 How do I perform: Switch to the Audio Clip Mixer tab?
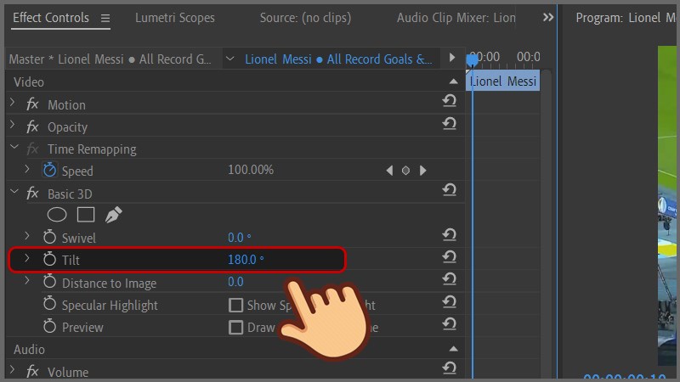click(x=456, y=18)
